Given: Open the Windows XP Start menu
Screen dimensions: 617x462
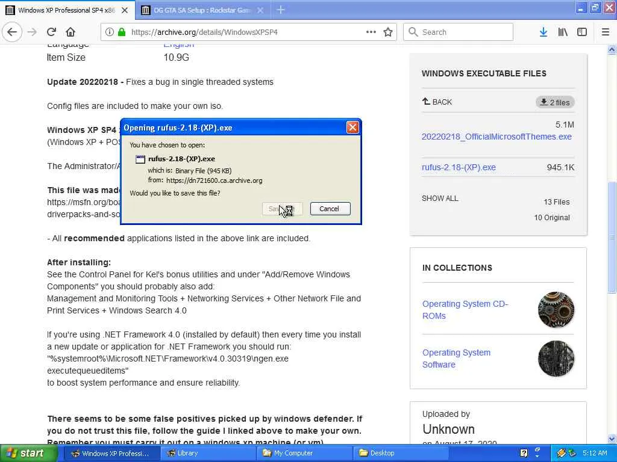Looking at the screenshot, I should [28, 453].
